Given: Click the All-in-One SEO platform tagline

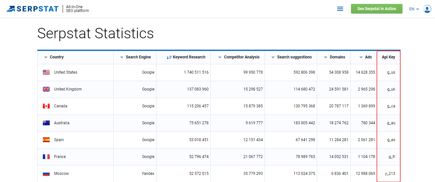Looking at the screenshot, I should (x=77, y=9).
